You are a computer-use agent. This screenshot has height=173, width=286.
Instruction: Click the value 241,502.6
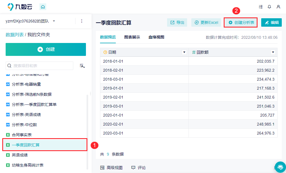265,97
